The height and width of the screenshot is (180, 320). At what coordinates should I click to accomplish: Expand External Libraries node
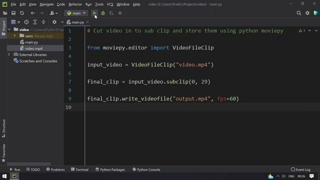click(9, 54)
